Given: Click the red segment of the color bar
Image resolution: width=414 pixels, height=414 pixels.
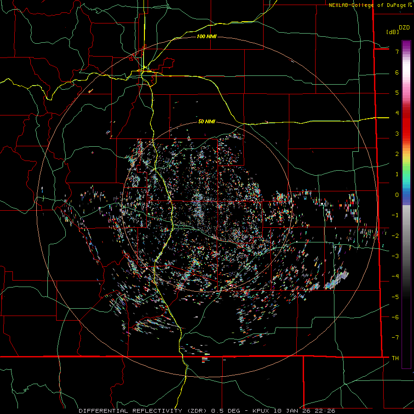Looking at the screenshot, I should click(x=406, y=124).
